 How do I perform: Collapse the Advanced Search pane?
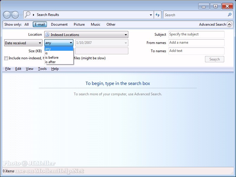click(x=230, y=24)
